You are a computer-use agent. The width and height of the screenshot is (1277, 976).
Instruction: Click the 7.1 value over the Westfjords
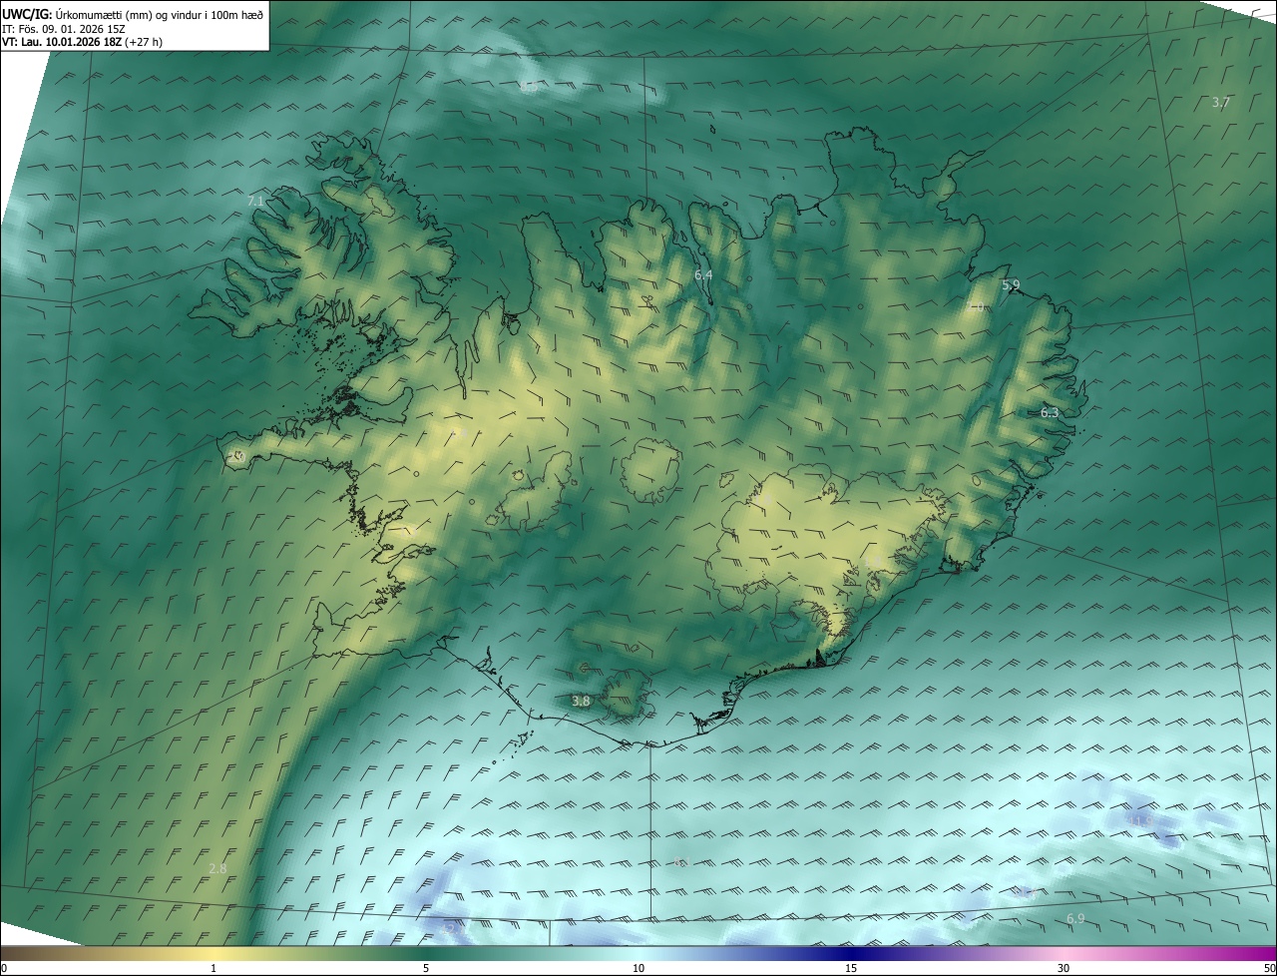(x=255, y=201)
